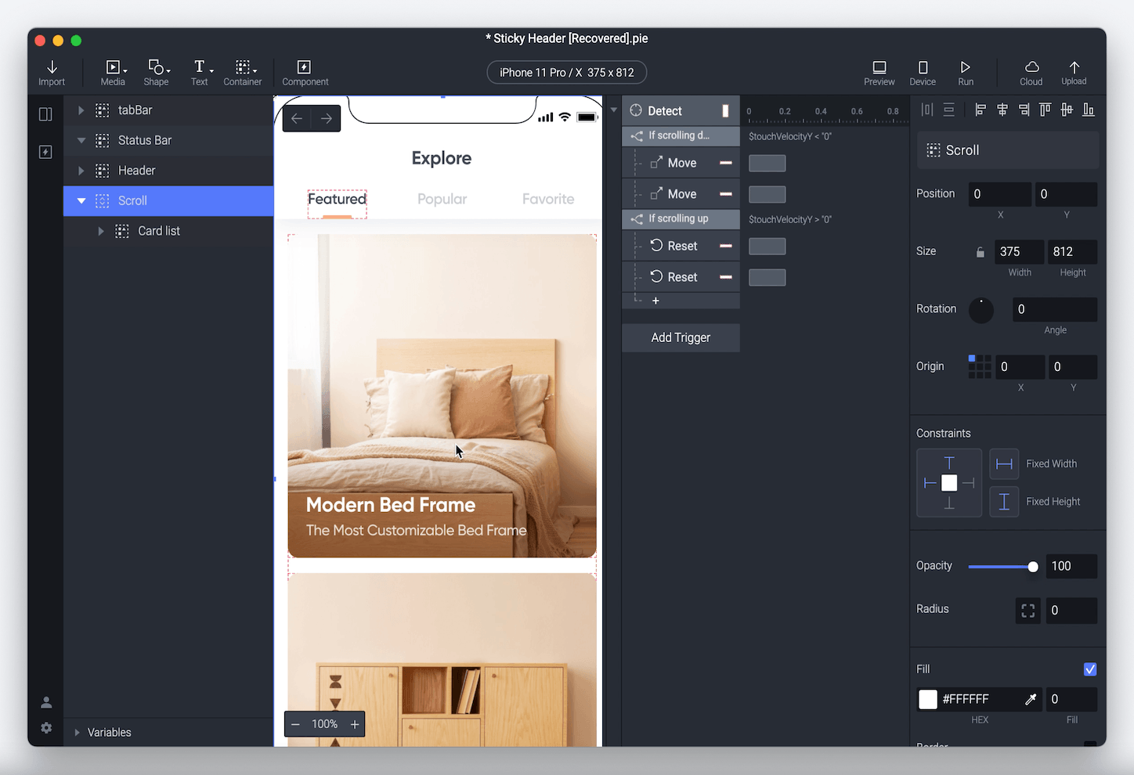The image size is (1134, 775).
Task: Expand the Variables section
Action: click(77, 733)
